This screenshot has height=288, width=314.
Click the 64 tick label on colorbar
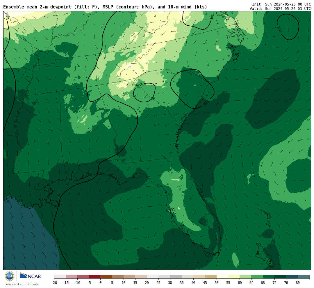[x=251, y=283]
